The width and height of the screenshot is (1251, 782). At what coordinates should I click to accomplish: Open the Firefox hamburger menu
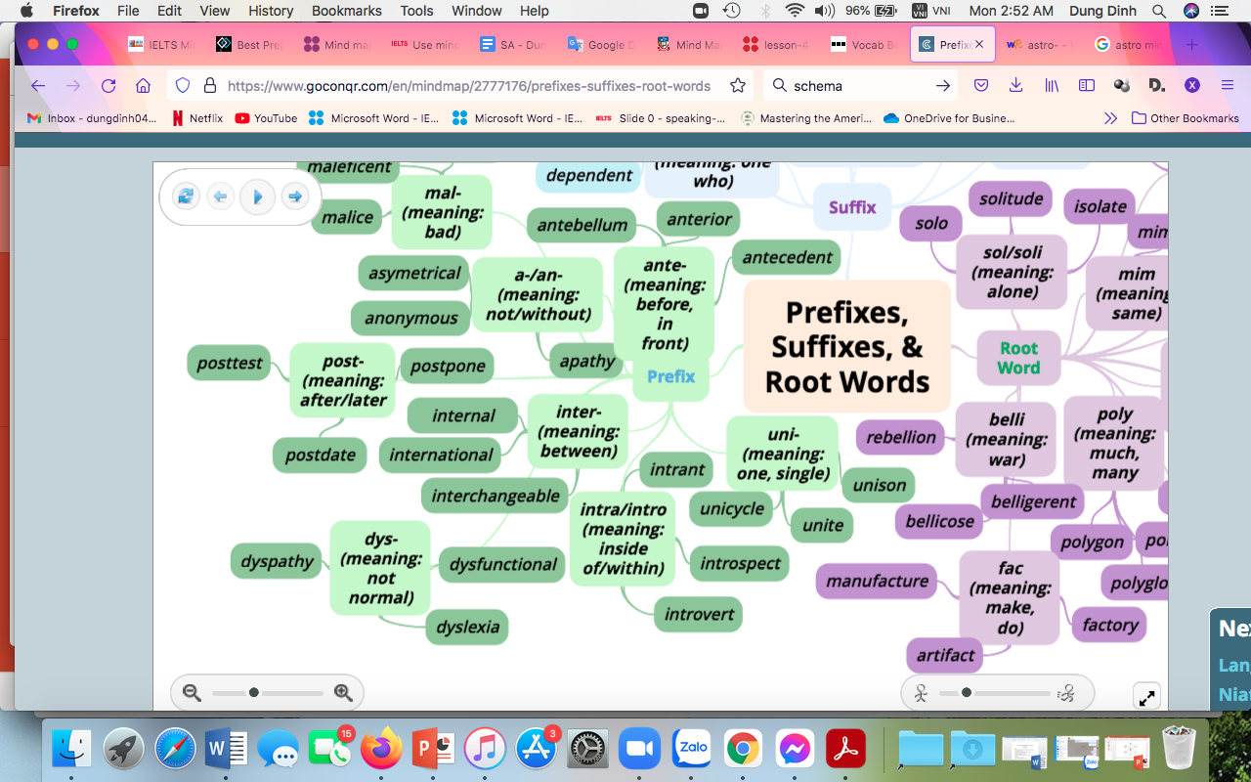pos(1228,85)
